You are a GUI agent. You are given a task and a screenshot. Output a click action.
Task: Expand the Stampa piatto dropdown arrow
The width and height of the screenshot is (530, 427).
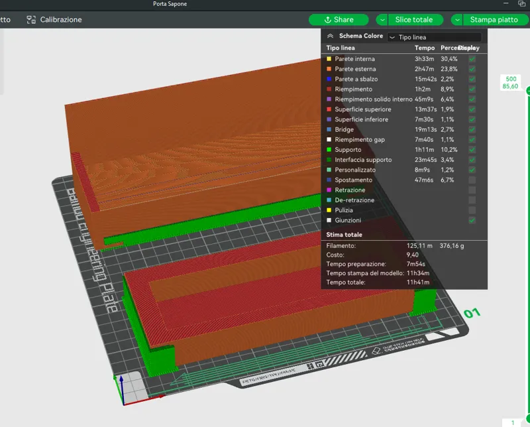457,20
